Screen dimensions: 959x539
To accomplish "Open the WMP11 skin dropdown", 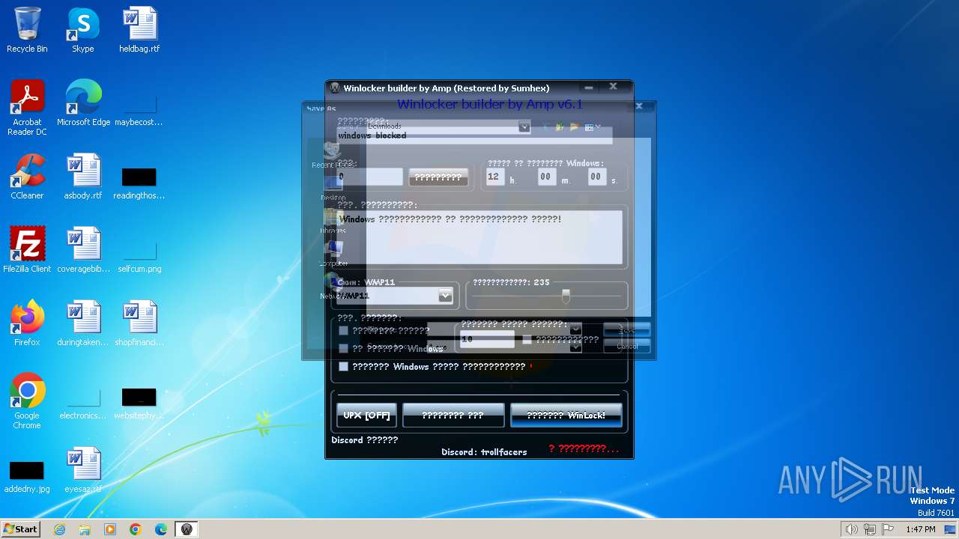I will tap(445, 296).
